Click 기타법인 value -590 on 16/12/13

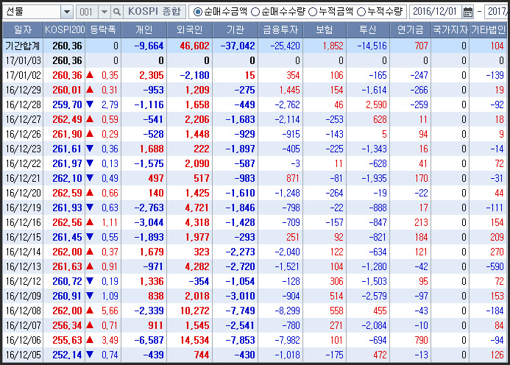click(495, 266)
